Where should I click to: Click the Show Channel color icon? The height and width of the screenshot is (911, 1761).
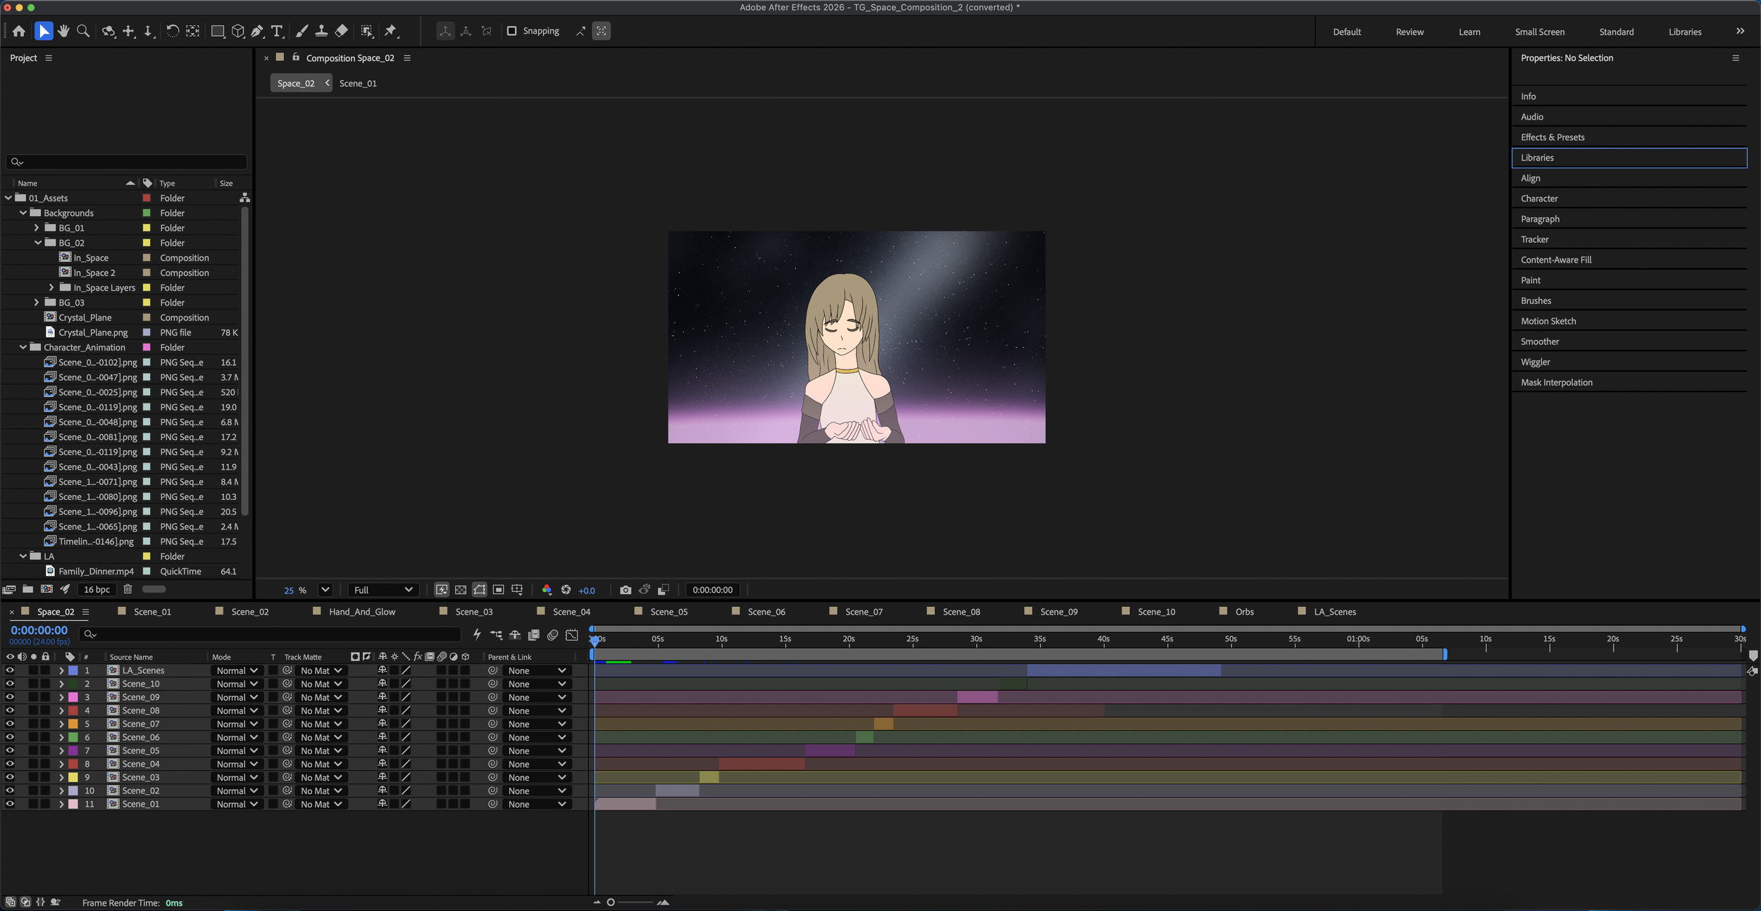[x=547, y=590]
